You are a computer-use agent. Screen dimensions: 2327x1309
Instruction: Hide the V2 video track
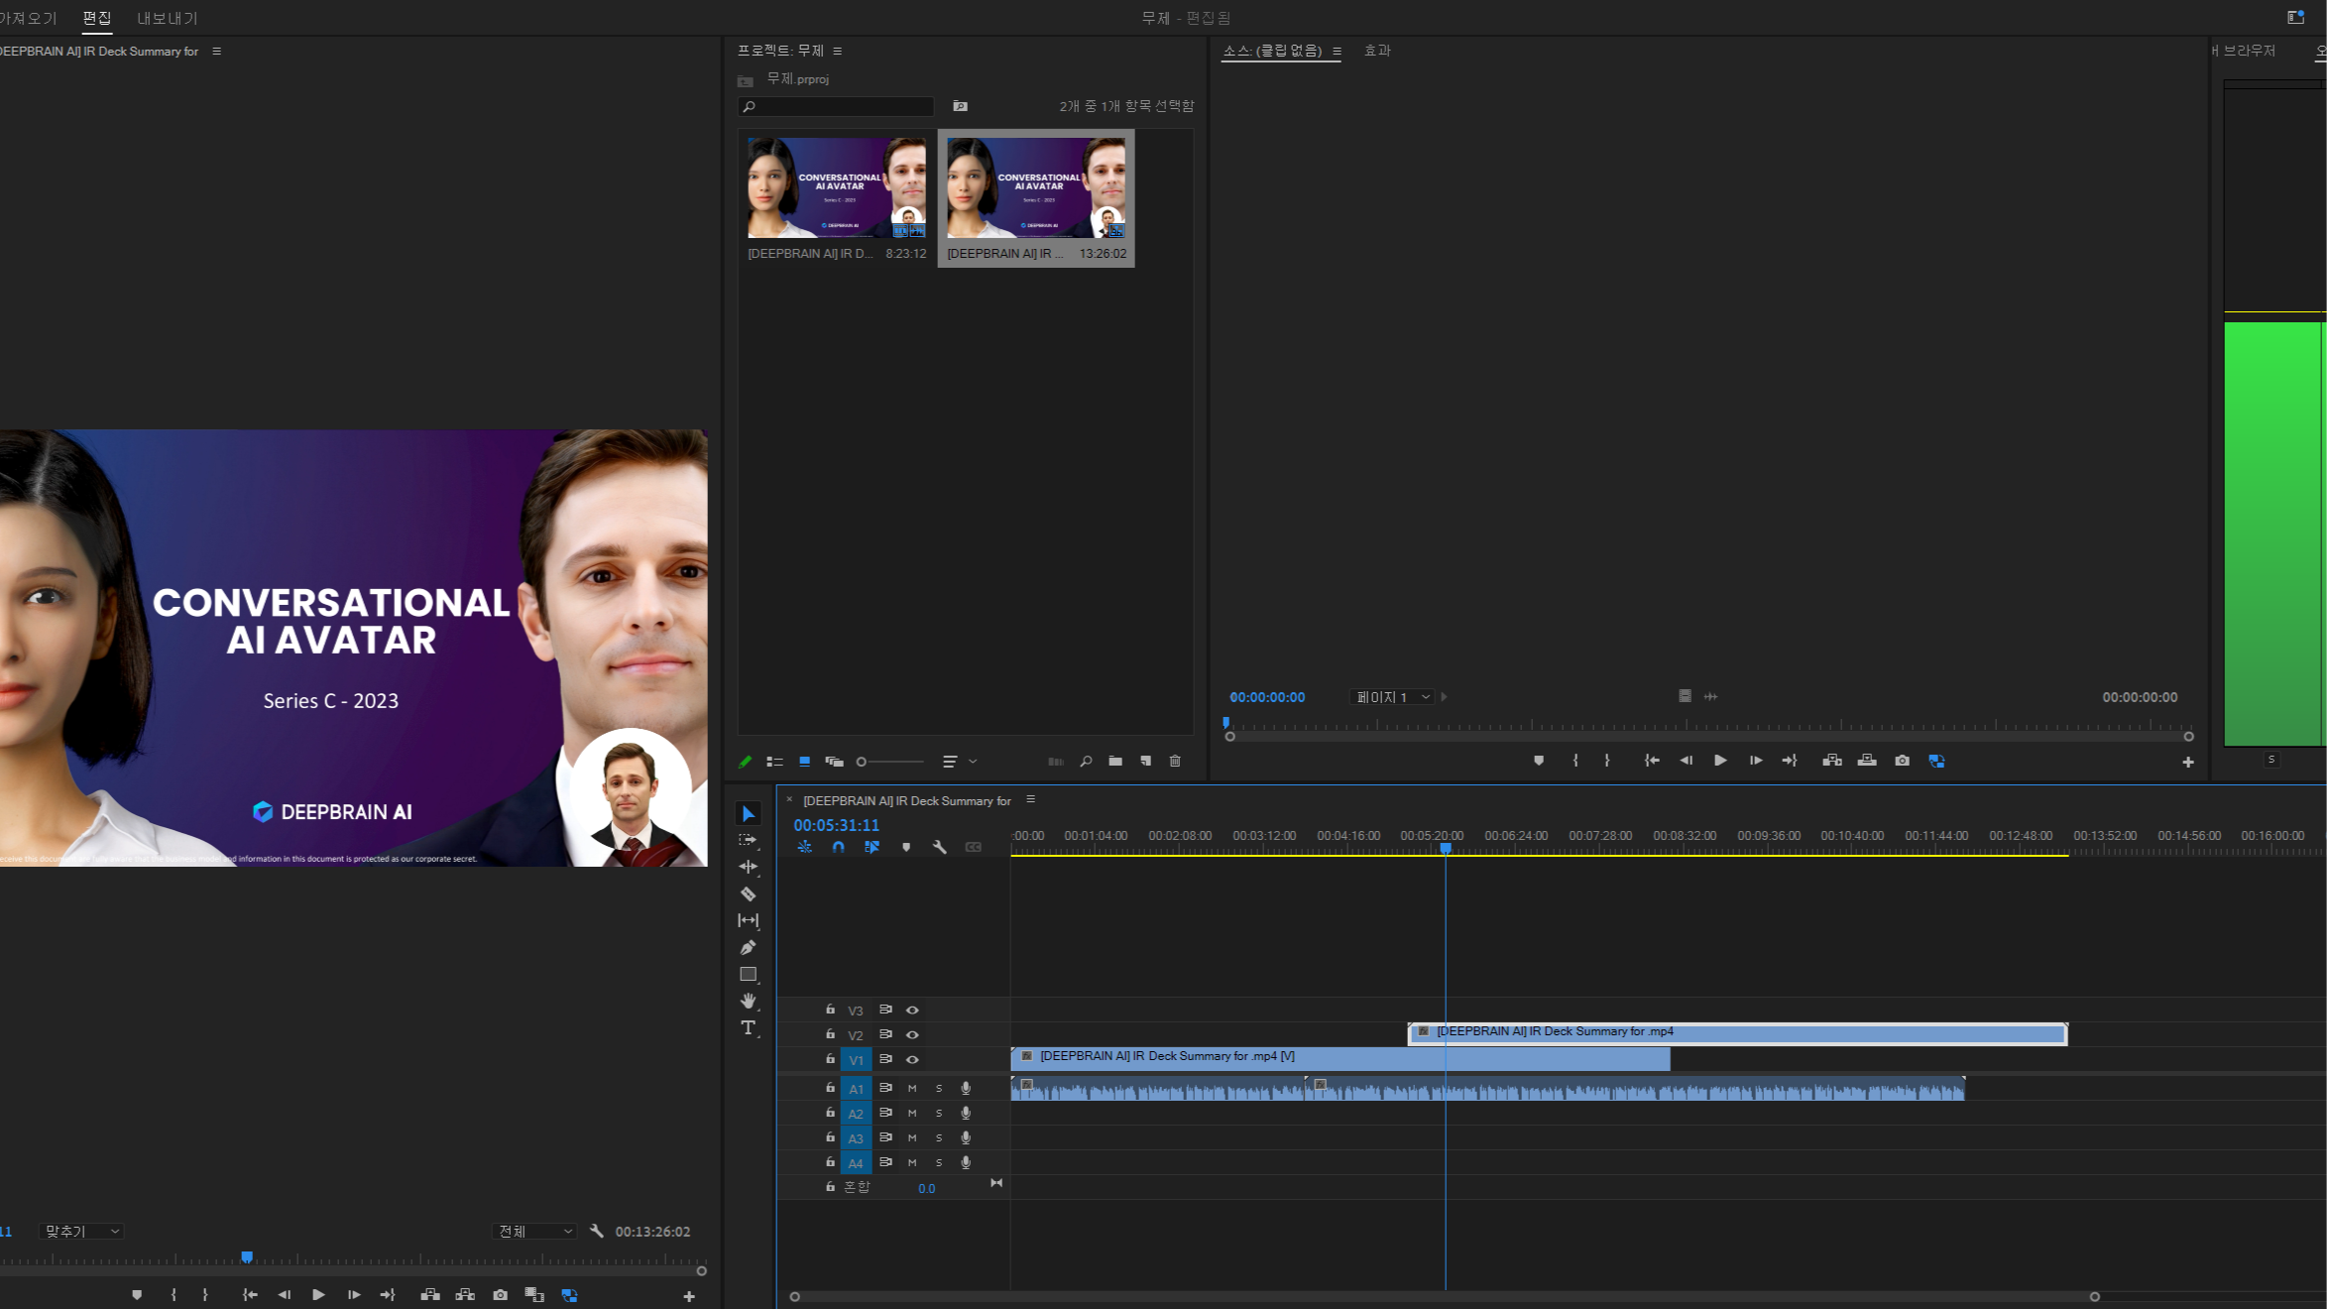coord(912,1034)
